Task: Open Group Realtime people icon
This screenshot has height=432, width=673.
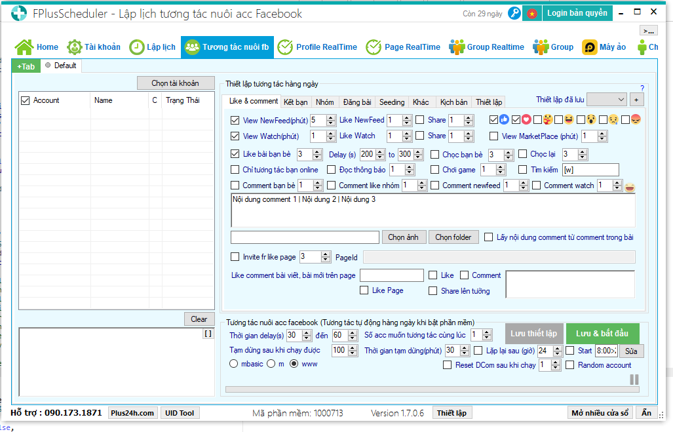Action: (x=457, y=47)
